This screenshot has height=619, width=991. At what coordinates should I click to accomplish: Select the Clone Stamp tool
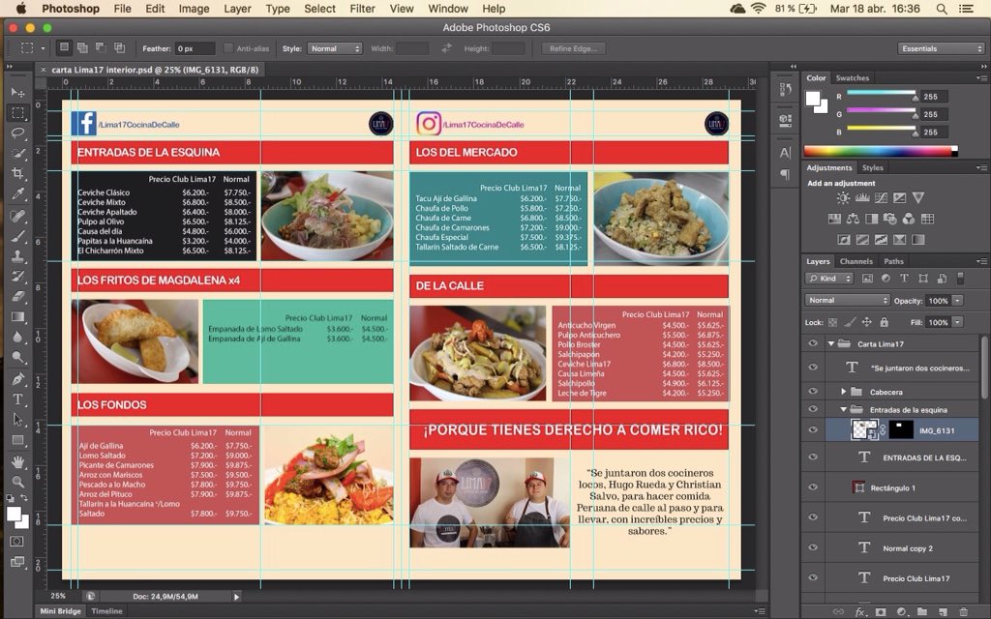[x=17, y=256]
